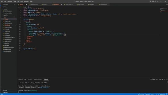Toggle bottom panel layout icon

(x=153, y=1)
